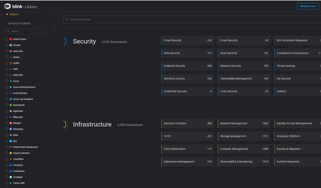Open the Credential Security category

click(188, 92)
